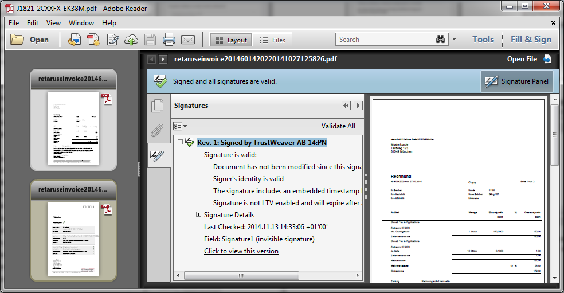564x293 pixels.
Task: Open the Attachments paperclip panel
Action: click(156, 131)
